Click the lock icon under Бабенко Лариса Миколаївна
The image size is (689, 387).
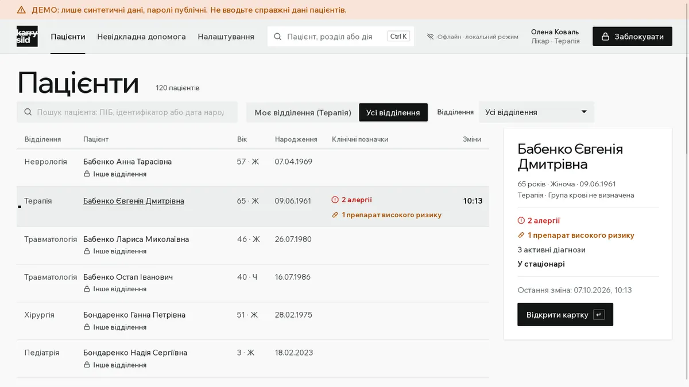tap(87, 251)
